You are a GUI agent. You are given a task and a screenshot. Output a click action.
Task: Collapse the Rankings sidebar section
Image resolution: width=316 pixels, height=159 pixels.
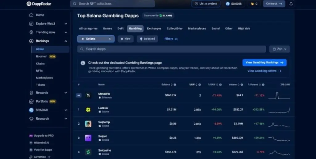coord(66,41)
